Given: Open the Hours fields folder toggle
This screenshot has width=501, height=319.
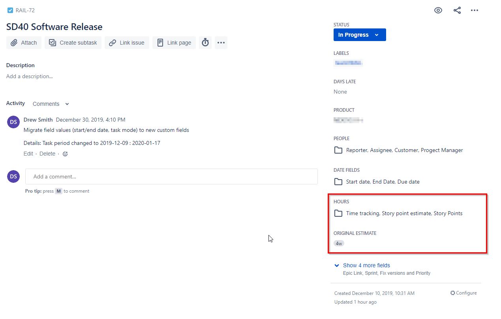Looking at the screenshot, I should (338, 213).
